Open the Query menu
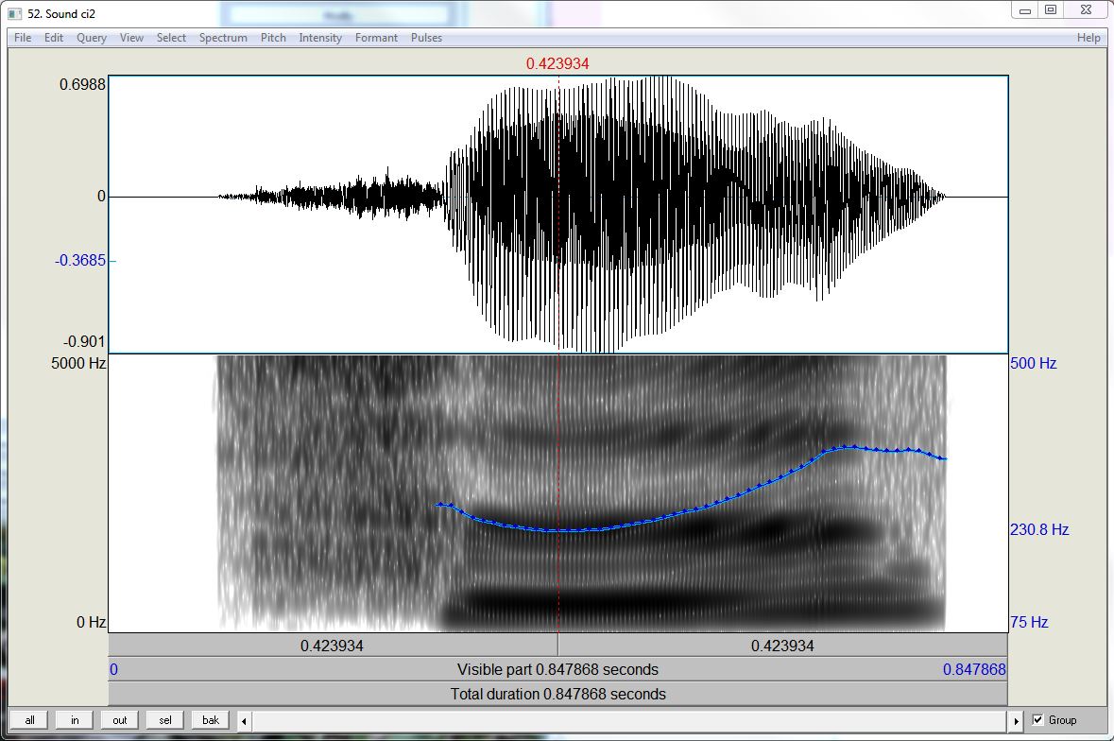Viewport: 1114px width, 741px height. click(x=92, y=38)
